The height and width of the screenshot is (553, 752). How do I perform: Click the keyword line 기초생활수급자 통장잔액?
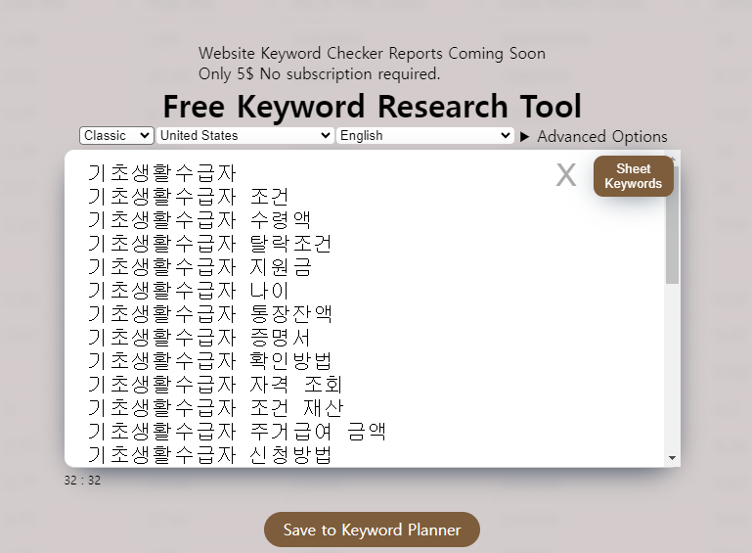pyautogui.click(x=209, y=314)
